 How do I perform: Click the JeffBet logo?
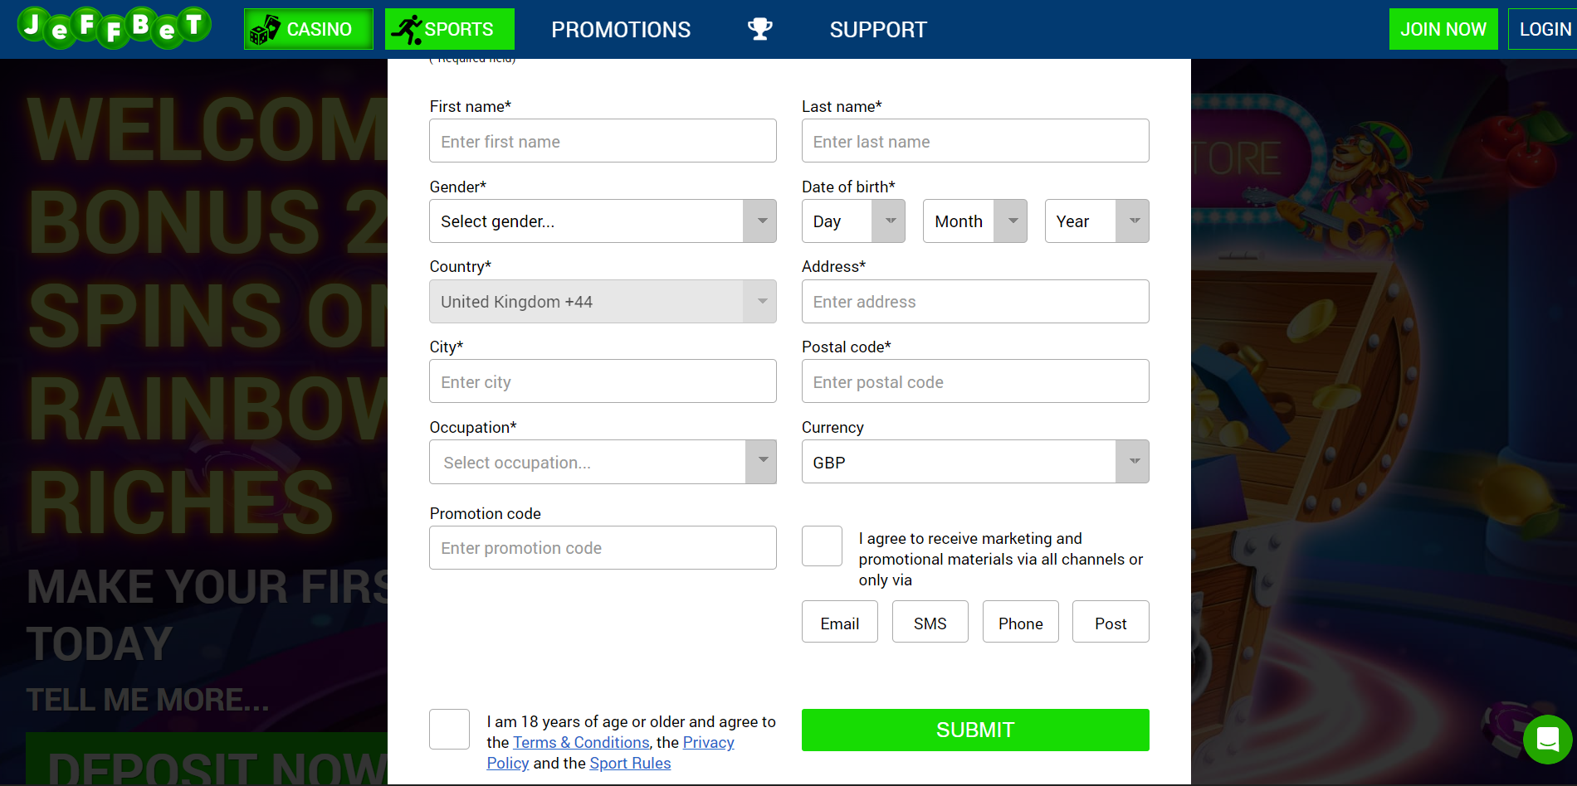coord(115,27)
